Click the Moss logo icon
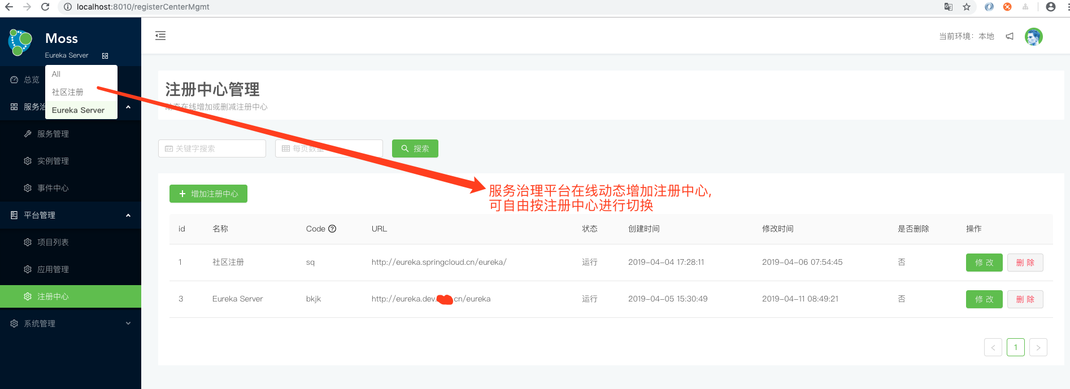The image size is (1070, 389). tap(20, 43)
